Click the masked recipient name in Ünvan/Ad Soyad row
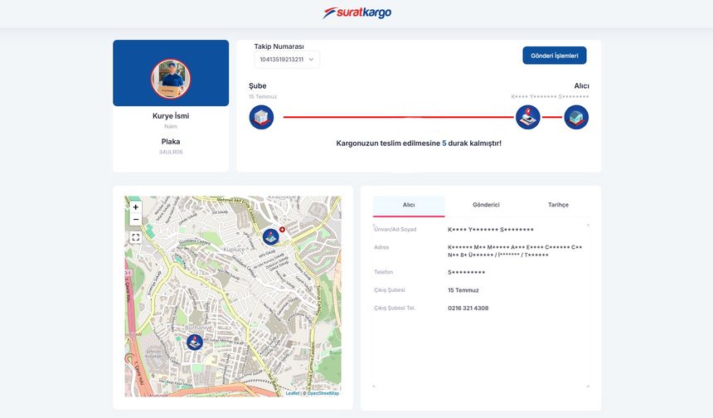Screen dimensions: 713x418 pyautogui.click(x=491, y=230)
